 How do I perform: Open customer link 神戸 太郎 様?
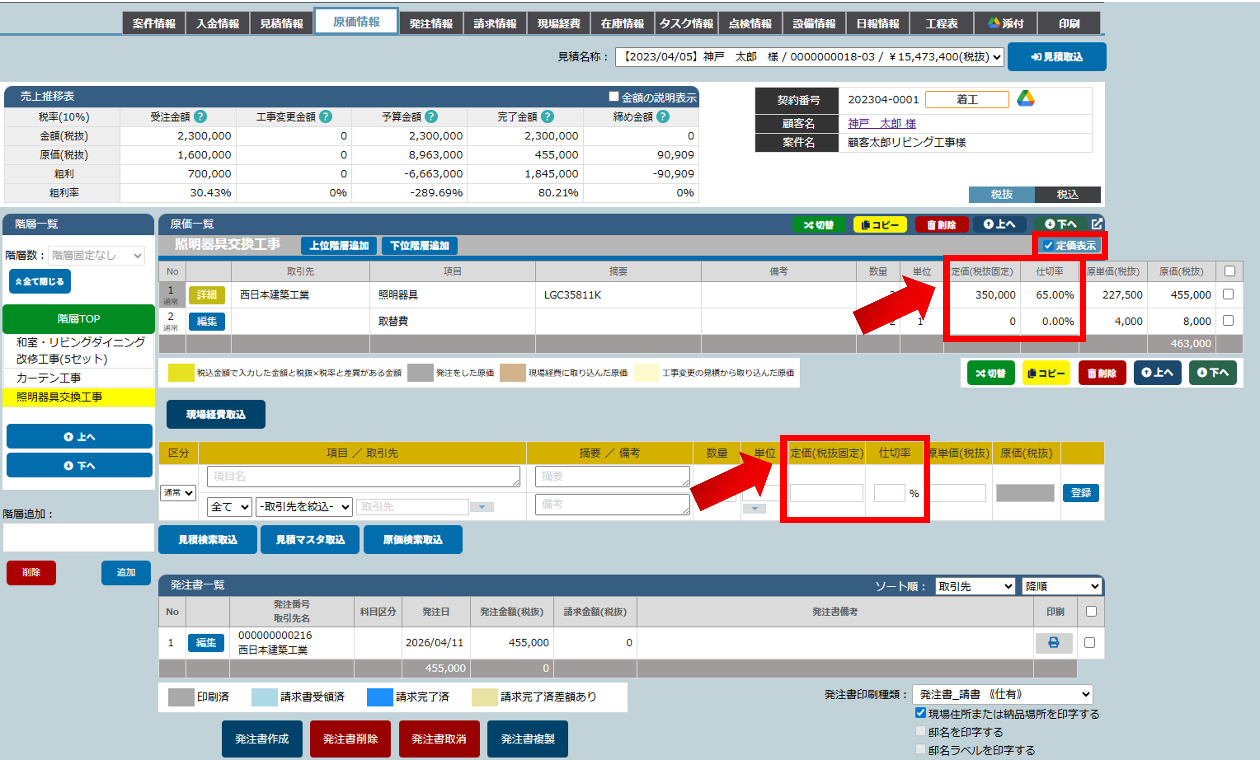tap(881, 123)
